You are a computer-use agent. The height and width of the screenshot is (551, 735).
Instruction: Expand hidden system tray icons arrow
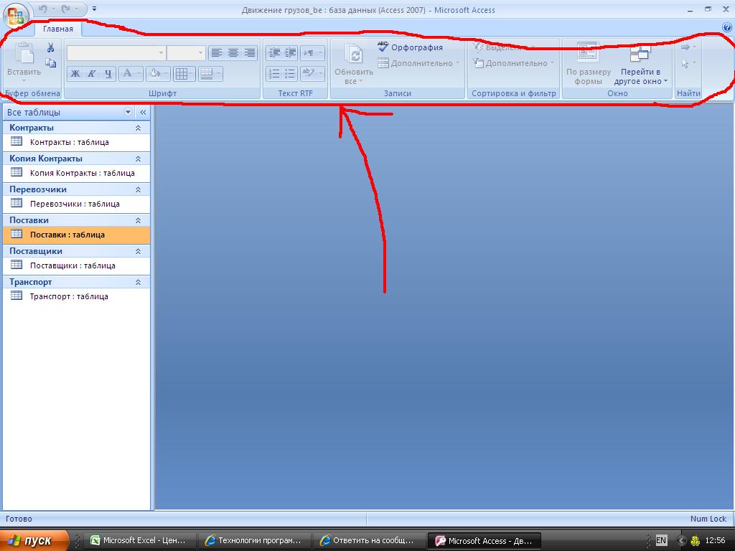(x=682, y=541)
